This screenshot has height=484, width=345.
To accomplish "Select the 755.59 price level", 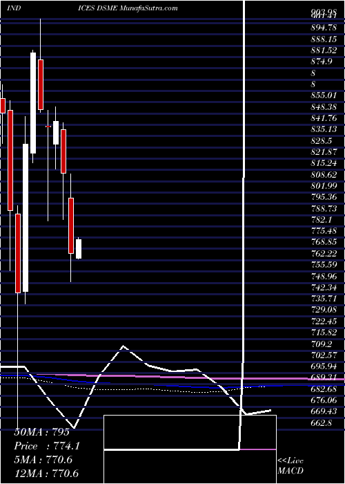I will [x=324, y=265].
